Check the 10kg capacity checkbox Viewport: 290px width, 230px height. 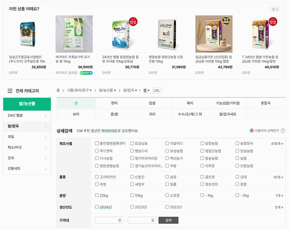tap(132, 195)
